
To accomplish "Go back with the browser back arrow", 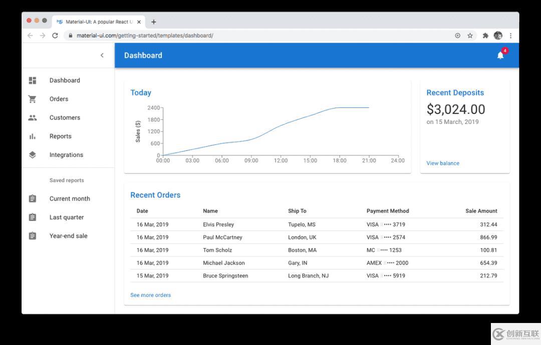I will (30, 35).
